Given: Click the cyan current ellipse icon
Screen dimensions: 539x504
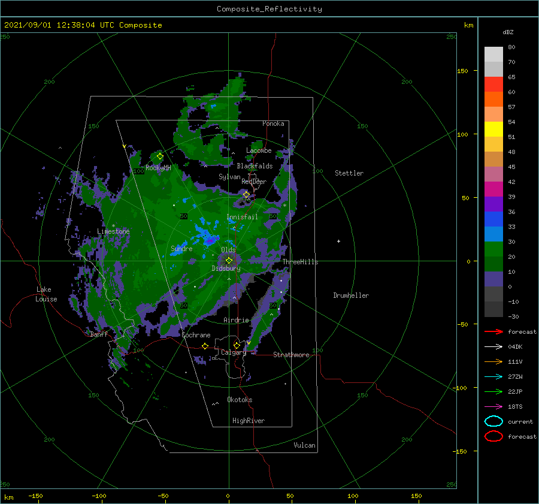Looking at the screenshot, I should pyautogui.click(x=493, y=421).
